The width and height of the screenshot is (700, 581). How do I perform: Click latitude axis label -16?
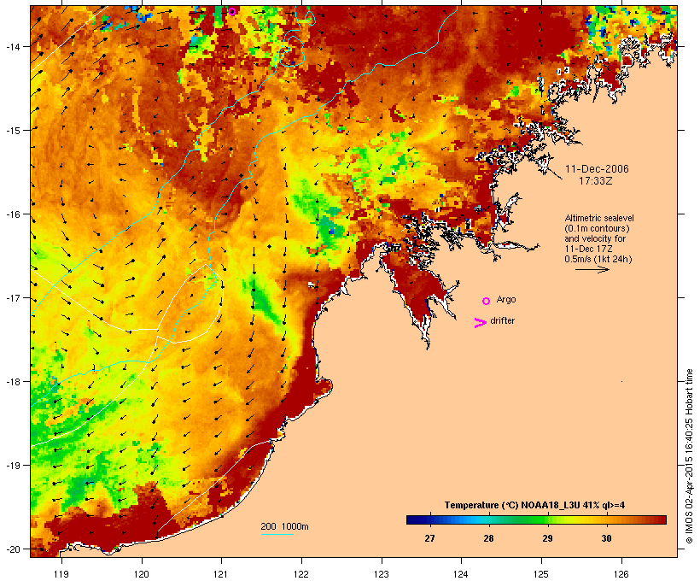(x=12, y=214)
